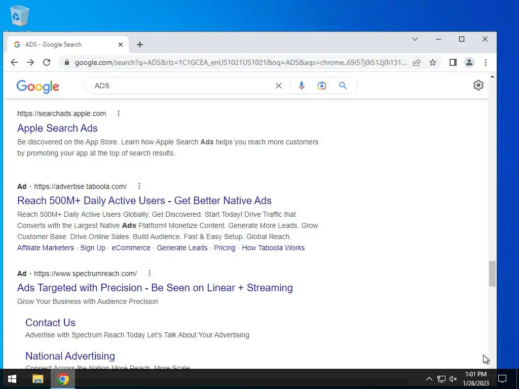519x389 pixels.
Task: Open the Contact Us sitelink
Action: point(50,323)
